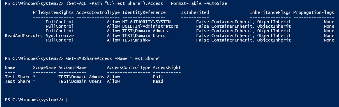Click the AccessRight column header

click(x=167, y=68)
